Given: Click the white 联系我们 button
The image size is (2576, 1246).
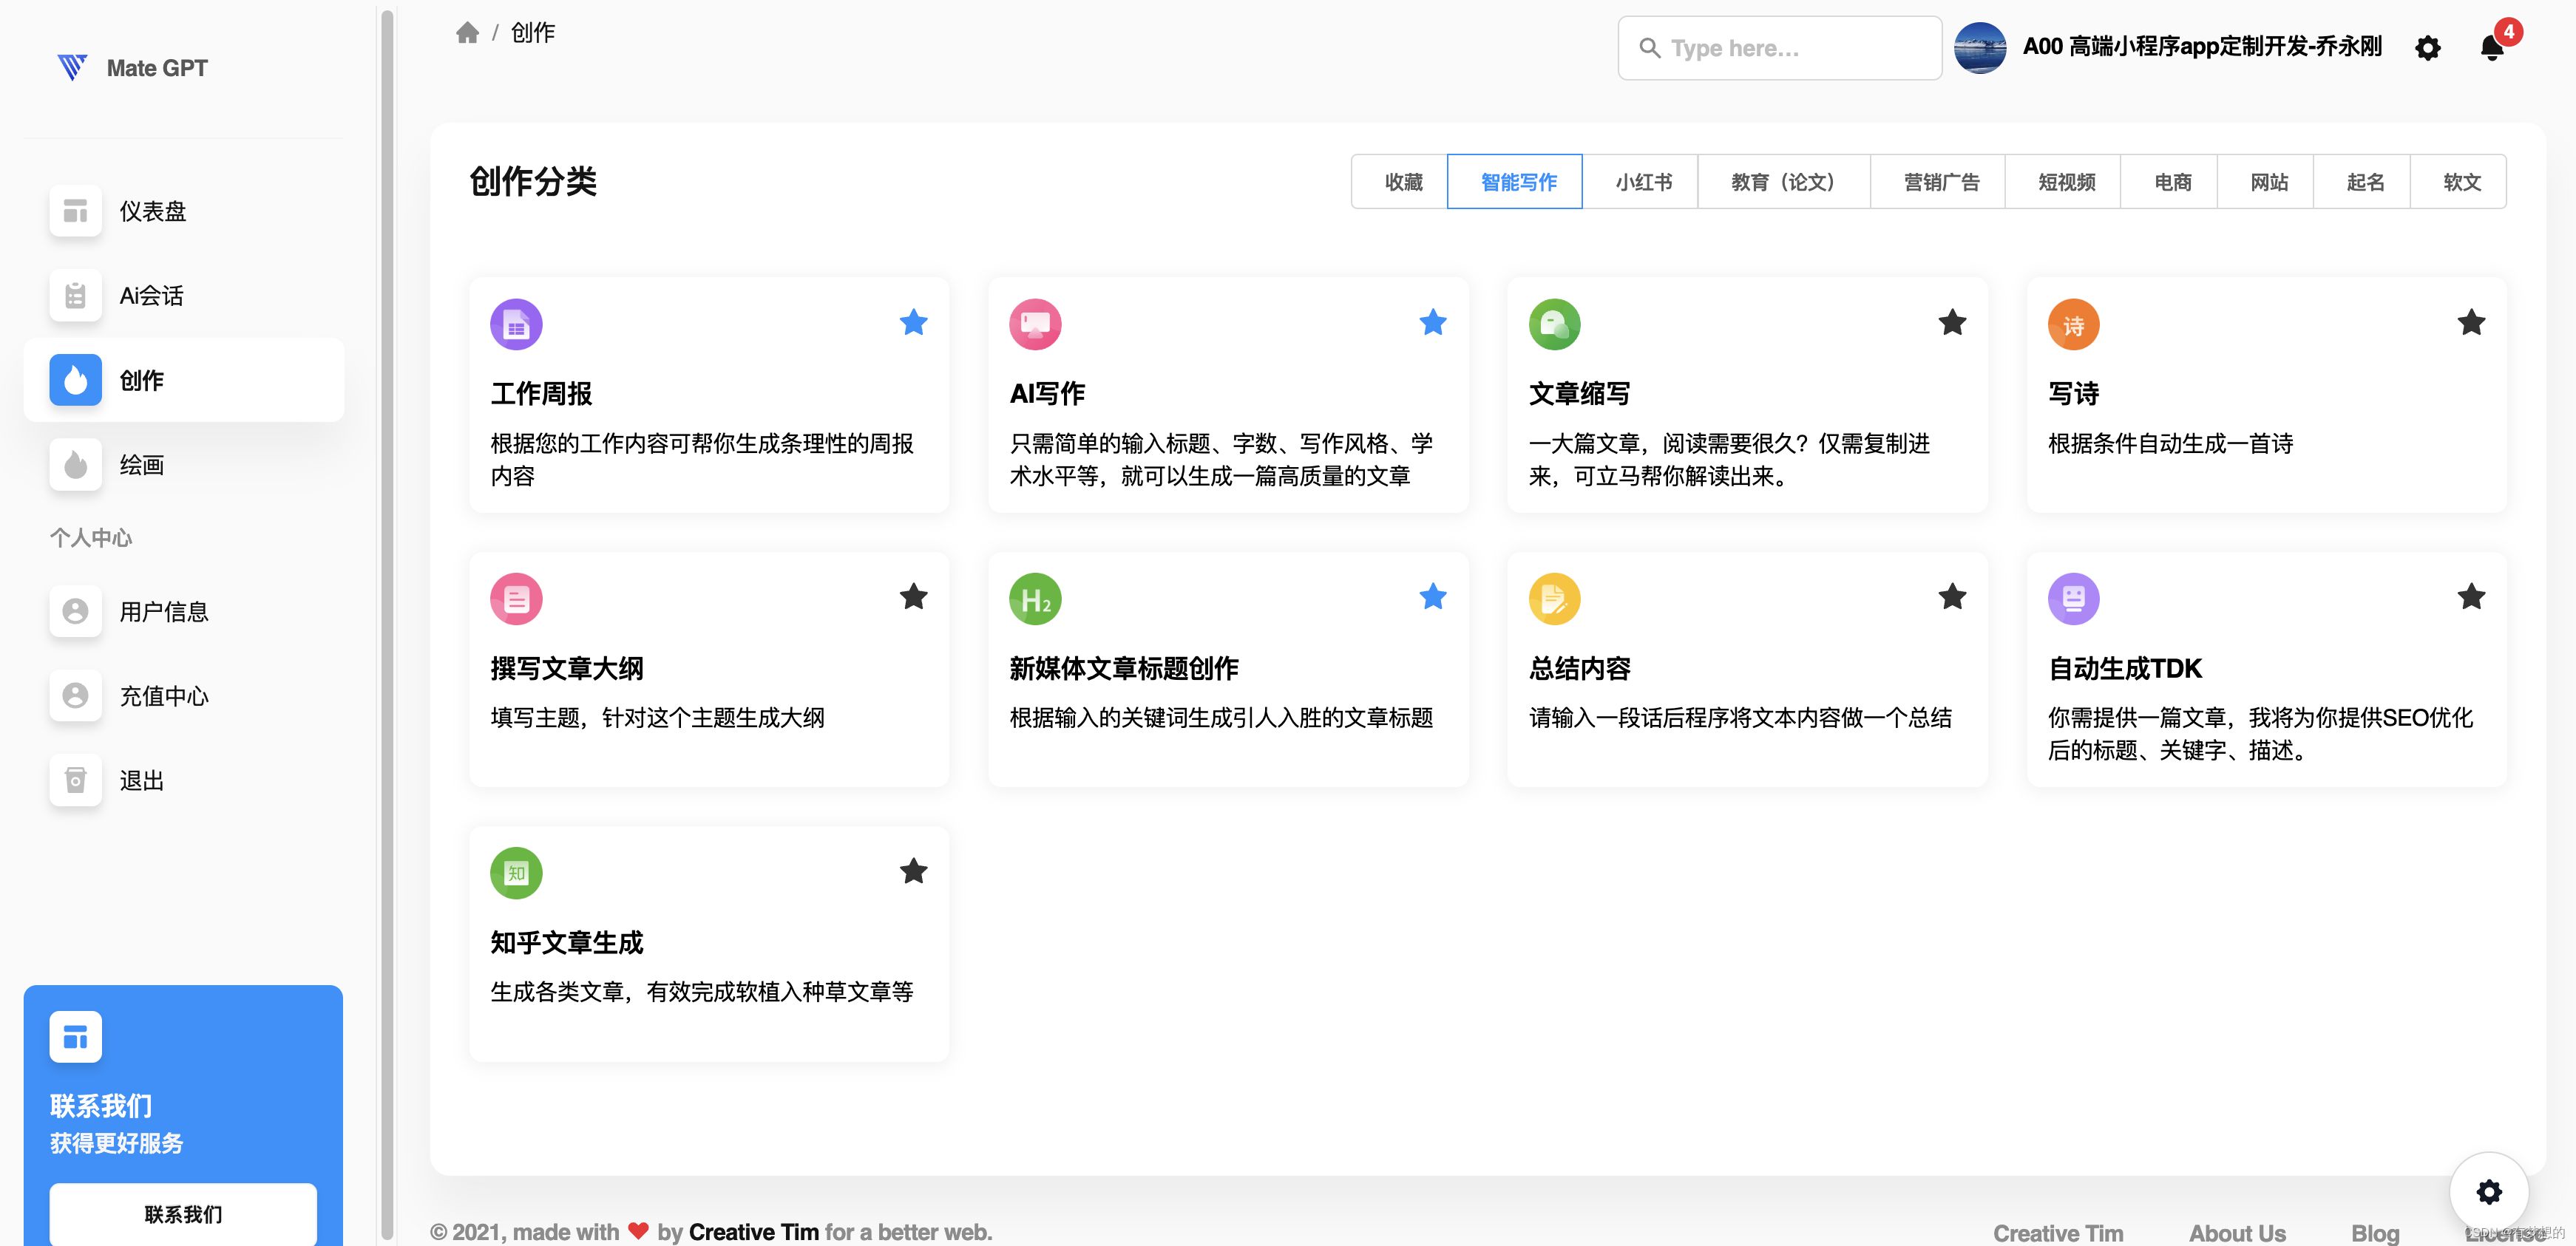Looking at the screenshot, I should 183,1214.
